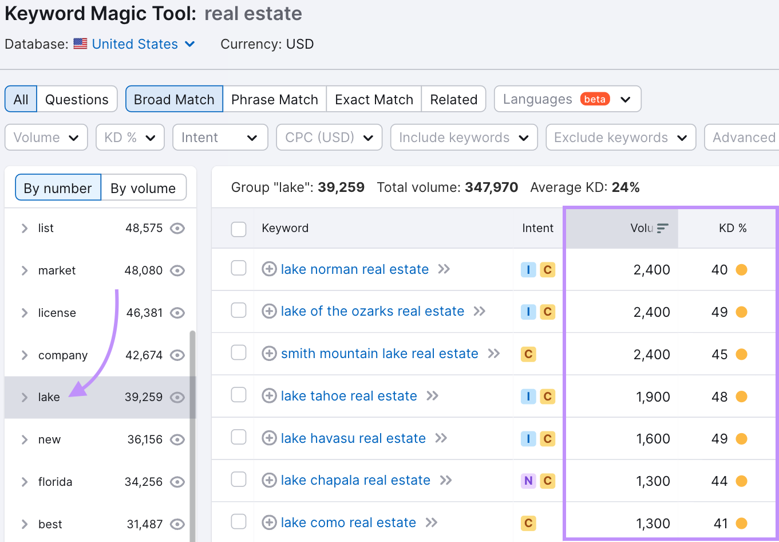Check the box for lake norman real estate
779x542 pixels.
coord(239,268)
